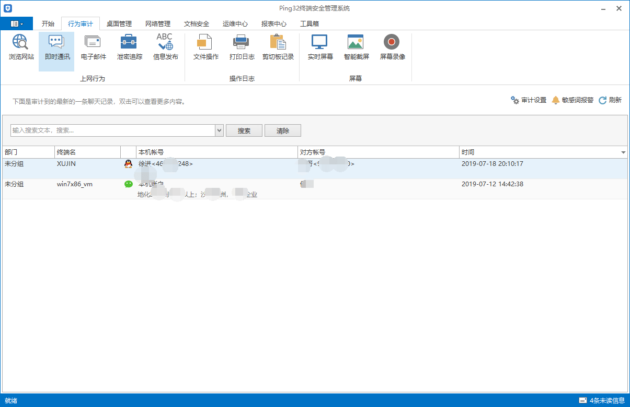The image size is (630, 407).
Task: Switch to the 工具箱 tab
Action: 310,23
